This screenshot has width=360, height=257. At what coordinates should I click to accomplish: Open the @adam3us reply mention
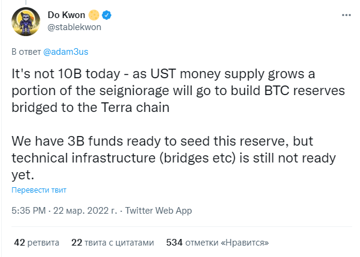point(66,52)
